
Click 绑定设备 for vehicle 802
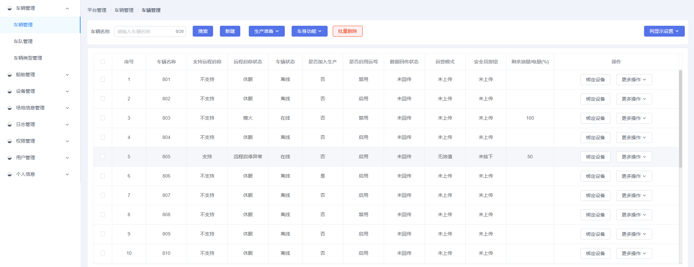click(x=595, y=99)
